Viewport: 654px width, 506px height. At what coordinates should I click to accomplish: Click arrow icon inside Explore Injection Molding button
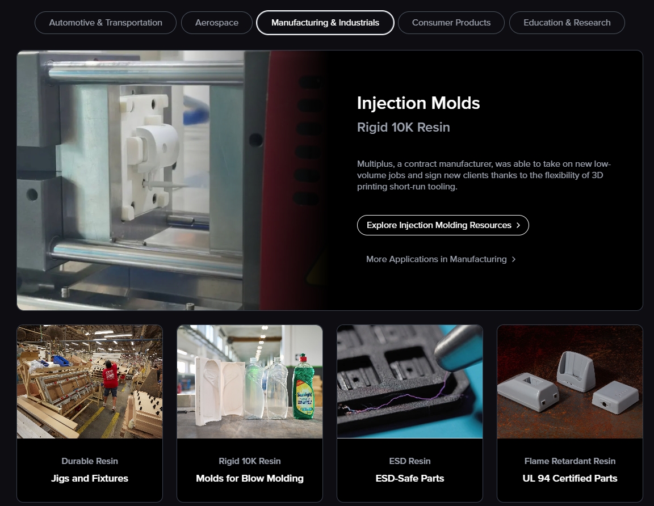pyautogui.click(x=518, y=225)
